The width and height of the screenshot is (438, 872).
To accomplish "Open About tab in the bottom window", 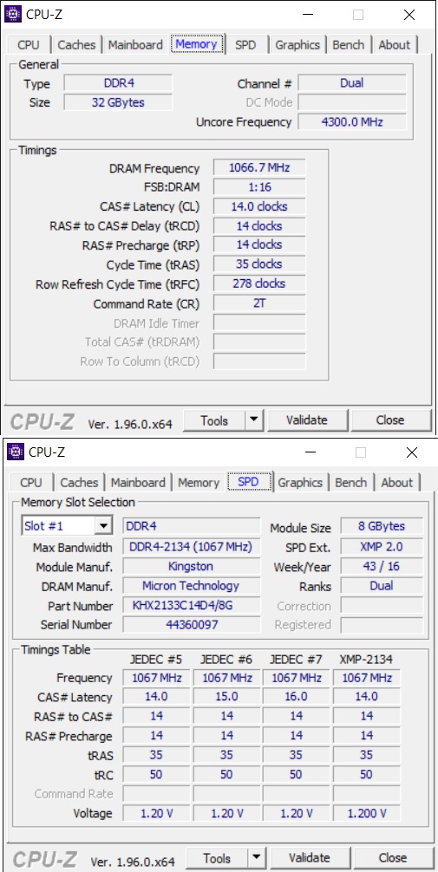I will point(397,483).
